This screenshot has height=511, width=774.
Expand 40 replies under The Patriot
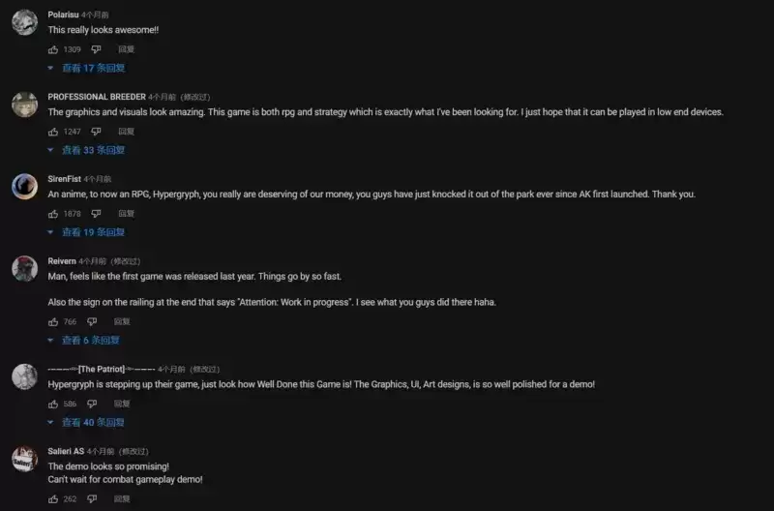(93, 423)
